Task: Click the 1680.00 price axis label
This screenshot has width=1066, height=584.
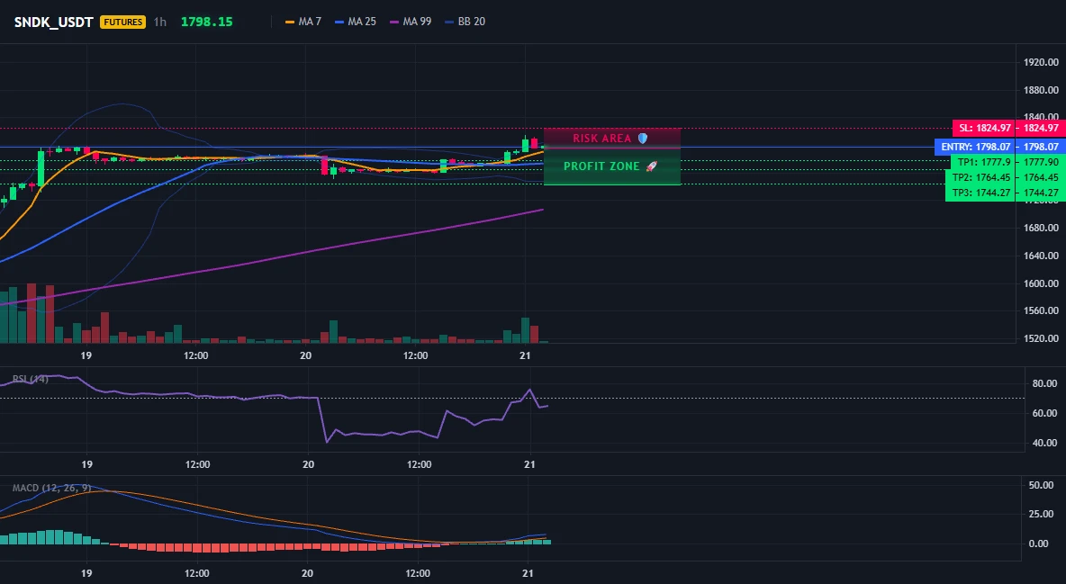Action: click(x=1041, y=228)
